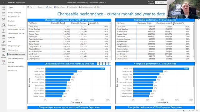Click Chat in Teams toolbar button
The width and height of the screenshot is (200, 112).
point(59,7)
